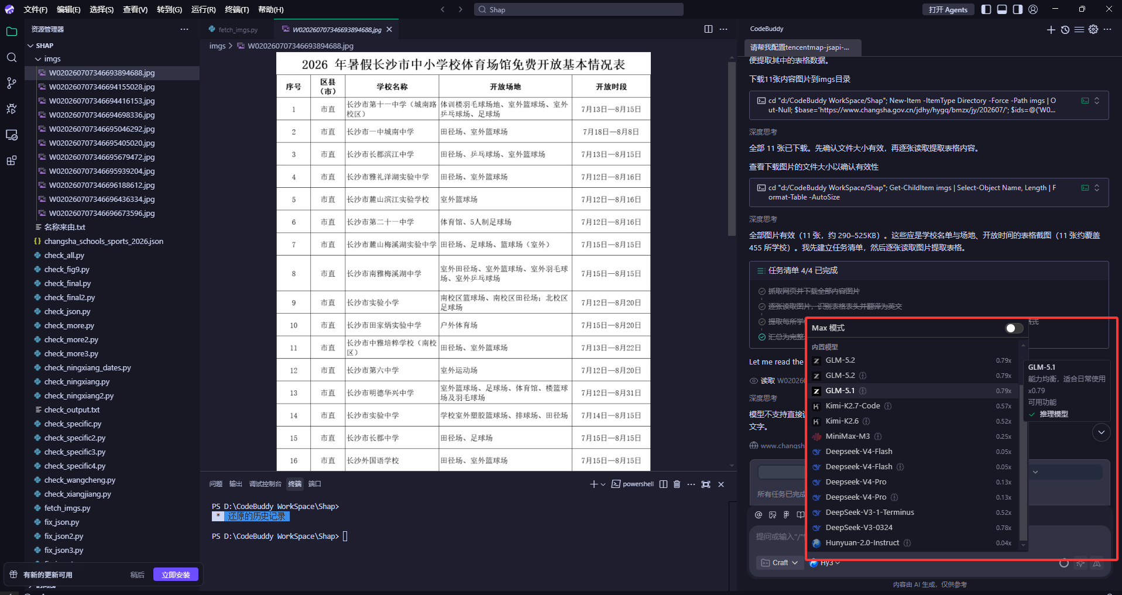The image size is (1122, 595).
Task: Split the terminal pane
Action: coord(663,484)
